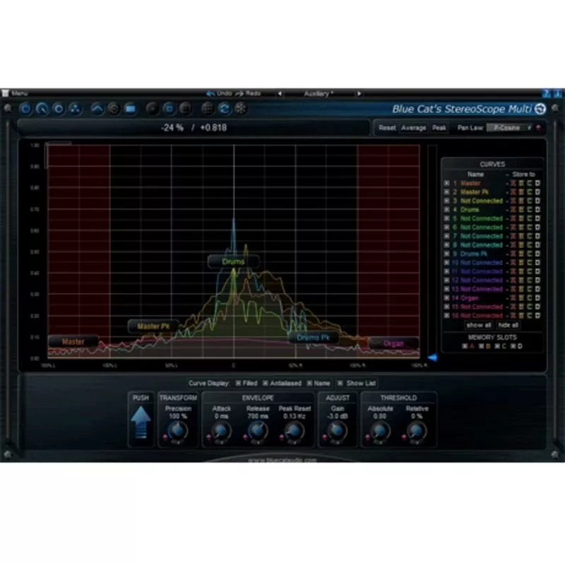Open the Menu at top left
The height and width of the screenshot is (565, 565).
(x=15, y=93)
